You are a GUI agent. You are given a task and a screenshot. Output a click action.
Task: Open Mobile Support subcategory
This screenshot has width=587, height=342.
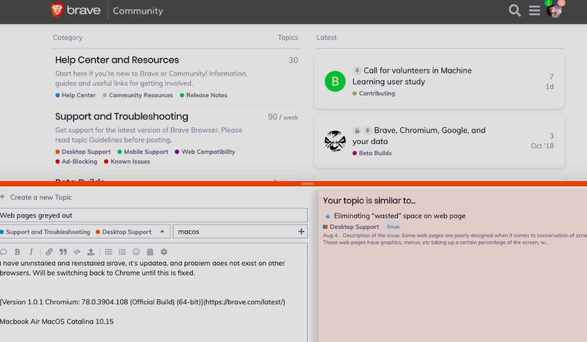coord(143,152)
